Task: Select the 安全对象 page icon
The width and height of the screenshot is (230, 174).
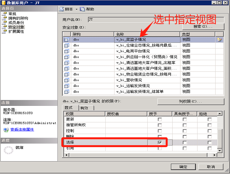Action: coord(4,27)
